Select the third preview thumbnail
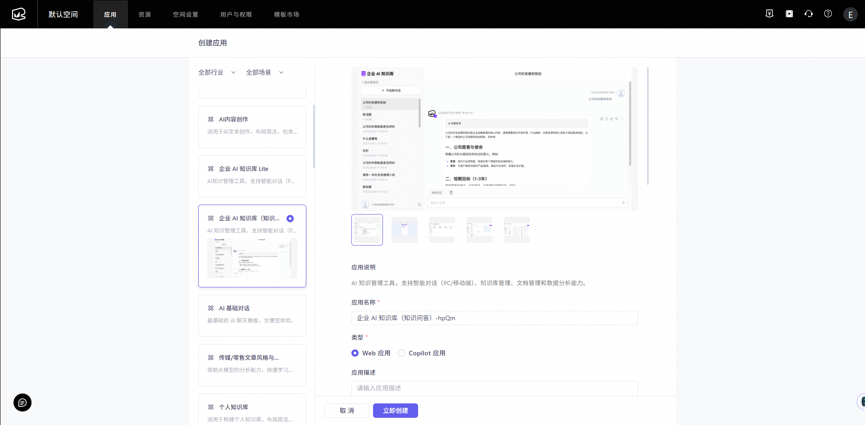865x425 pixels. 442,230
